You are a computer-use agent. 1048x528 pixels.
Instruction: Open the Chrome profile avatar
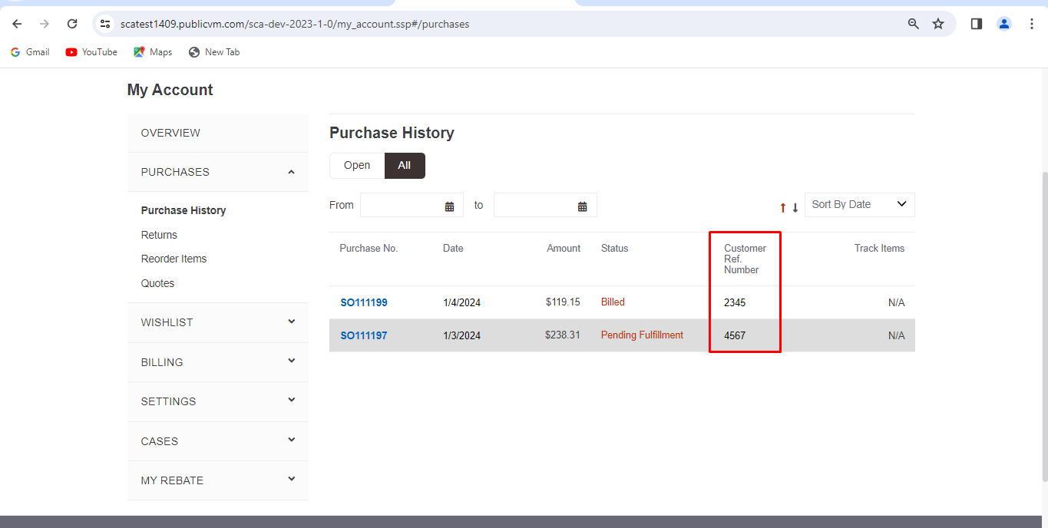pos(1004,24)
